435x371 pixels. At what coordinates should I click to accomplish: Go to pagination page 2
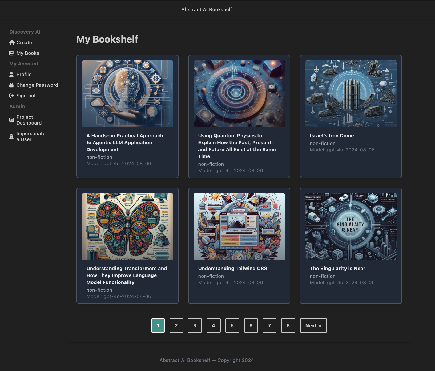(x=176, y=325)
